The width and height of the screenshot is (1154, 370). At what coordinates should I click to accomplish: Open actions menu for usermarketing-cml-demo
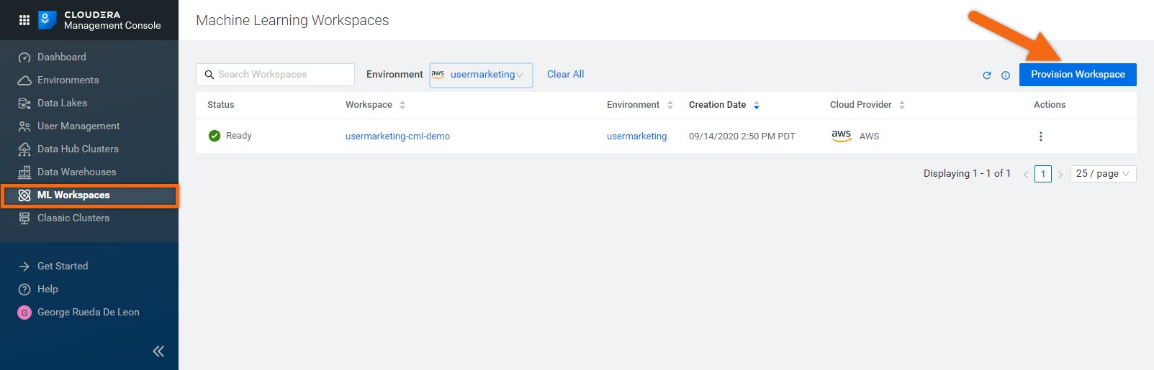click(x=1040, y=137)
